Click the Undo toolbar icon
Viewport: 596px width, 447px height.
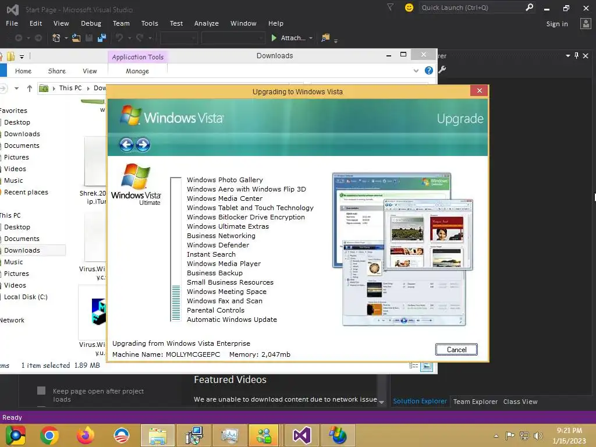click(119, 38)
